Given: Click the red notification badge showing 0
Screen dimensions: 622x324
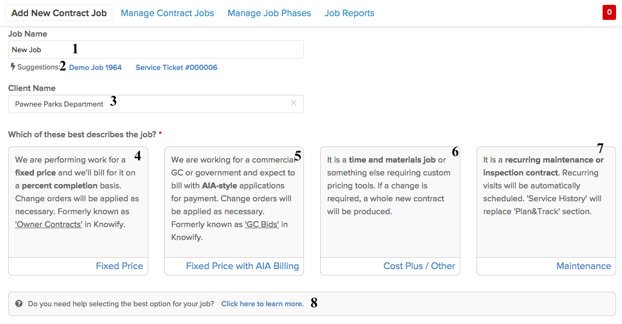Looking at the screenshot, I should pos(609,12).
